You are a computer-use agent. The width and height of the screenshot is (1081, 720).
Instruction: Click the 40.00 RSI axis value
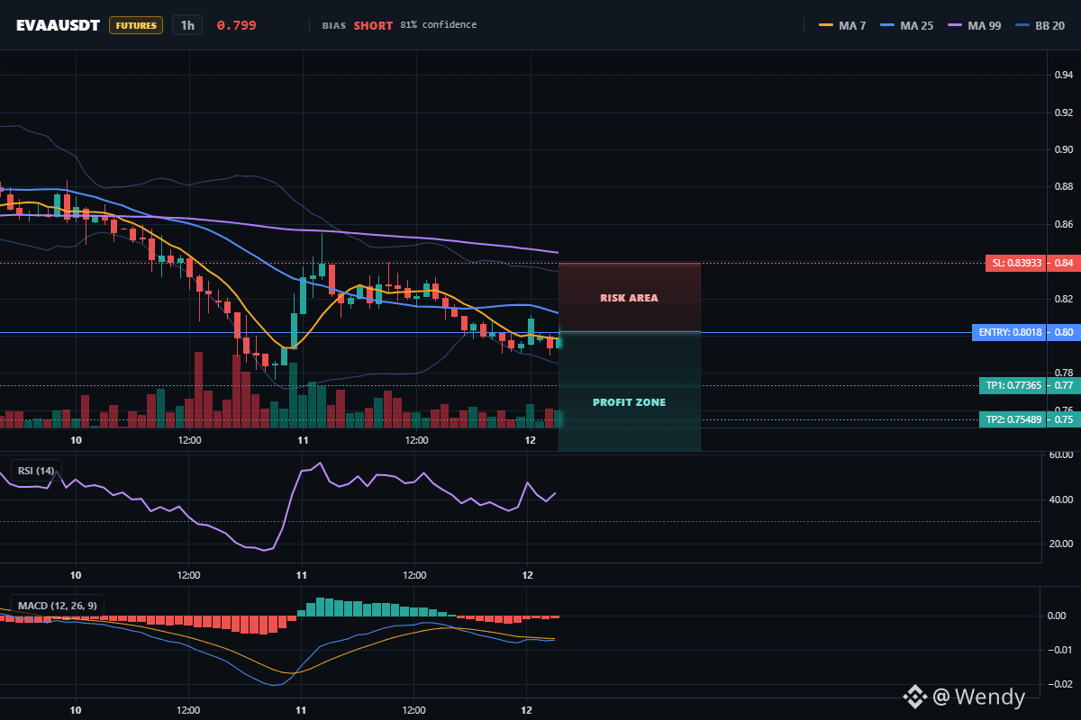[x=1060, y=499]
